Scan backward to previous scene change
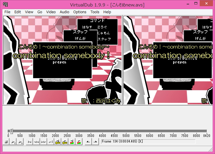The width and height of the screenshot is (215, 154). pos(72,142)
